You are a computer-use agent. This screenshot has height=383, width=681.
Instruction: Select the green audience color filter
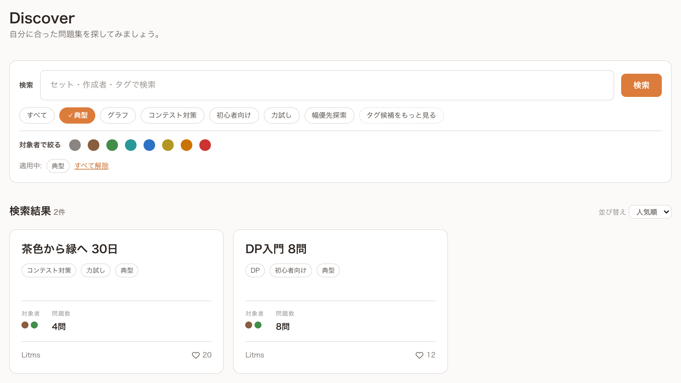112,145
